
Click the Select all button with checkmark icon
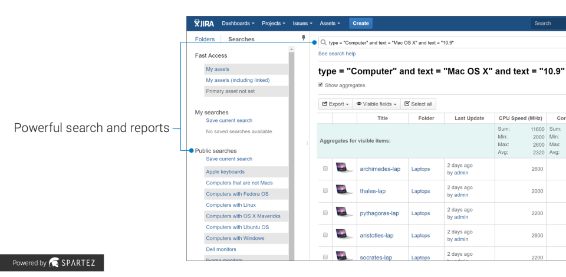pos(417,104)
